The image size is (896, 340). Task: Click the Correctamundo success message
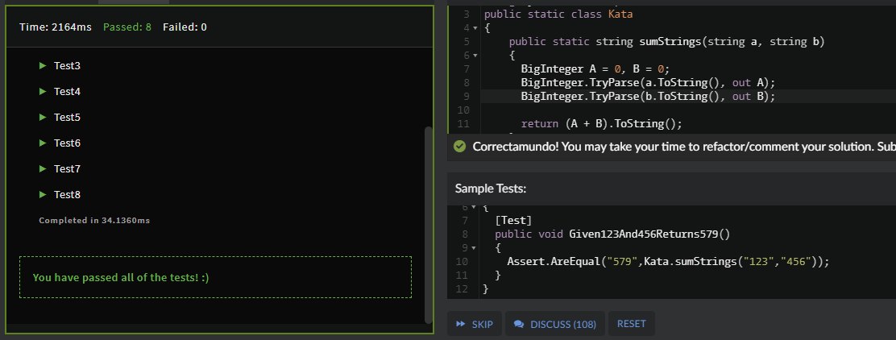pos(684,147)
